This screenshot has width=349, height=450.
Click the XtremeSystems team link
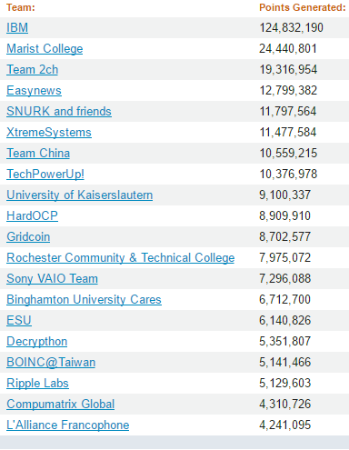49,133
